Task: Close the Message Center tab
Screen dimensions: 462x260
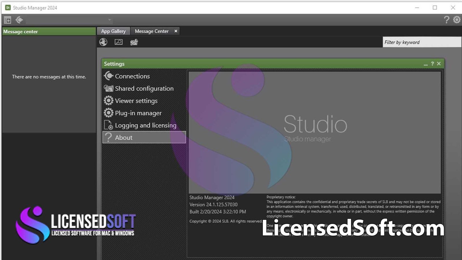Action: coord(176,31)
